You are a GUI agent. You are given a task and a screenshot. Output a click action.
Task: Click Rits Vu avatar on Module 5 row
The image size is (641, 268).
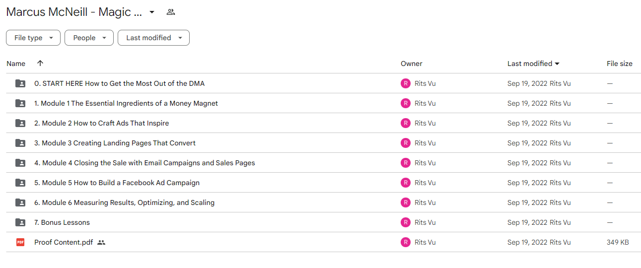406,183
